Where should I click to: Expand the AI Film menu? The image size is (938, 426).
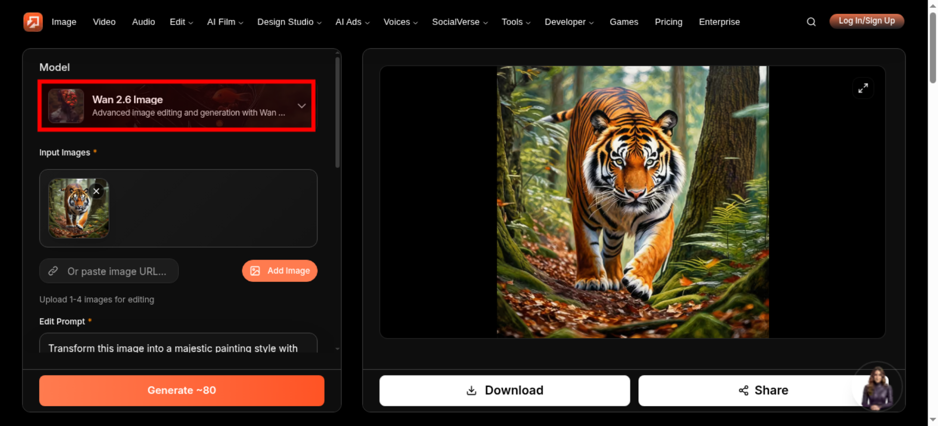tap(225, 22)
